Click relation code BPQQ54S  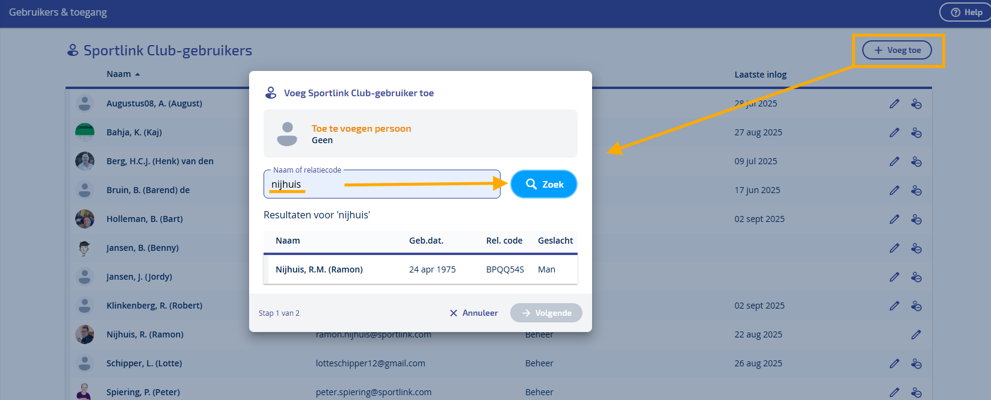pyautogui.click(x=505, y=269)
